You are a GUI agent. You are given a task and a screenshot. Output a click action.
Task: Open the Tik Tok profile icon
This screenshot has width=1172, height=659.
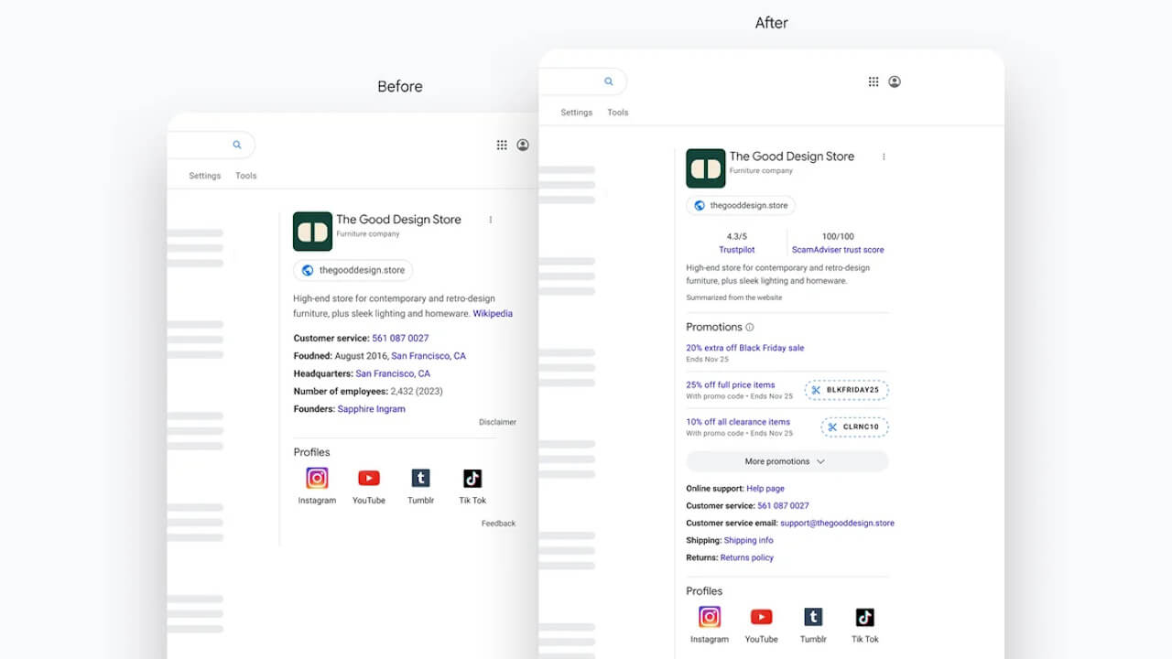click(864, 617)
